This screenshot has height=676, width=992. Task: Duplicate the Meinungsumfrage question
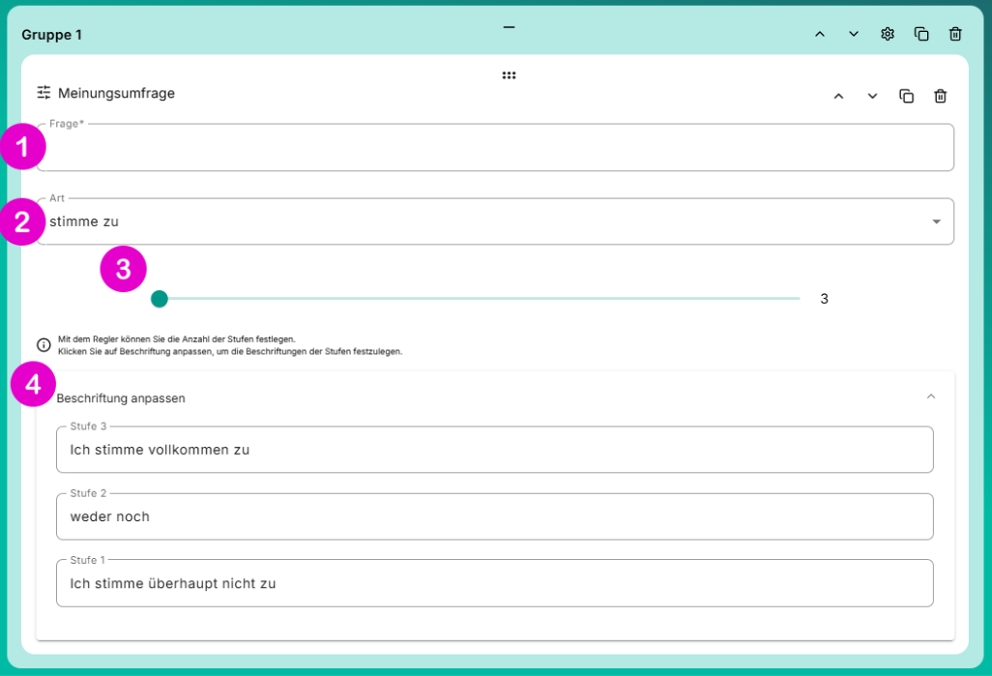[x=907, y=96]
